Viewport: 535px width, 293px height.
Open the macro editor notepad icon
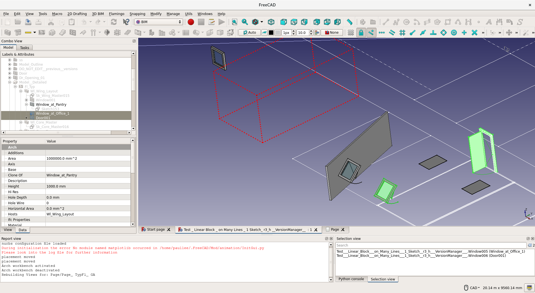[x=211, y=22]
